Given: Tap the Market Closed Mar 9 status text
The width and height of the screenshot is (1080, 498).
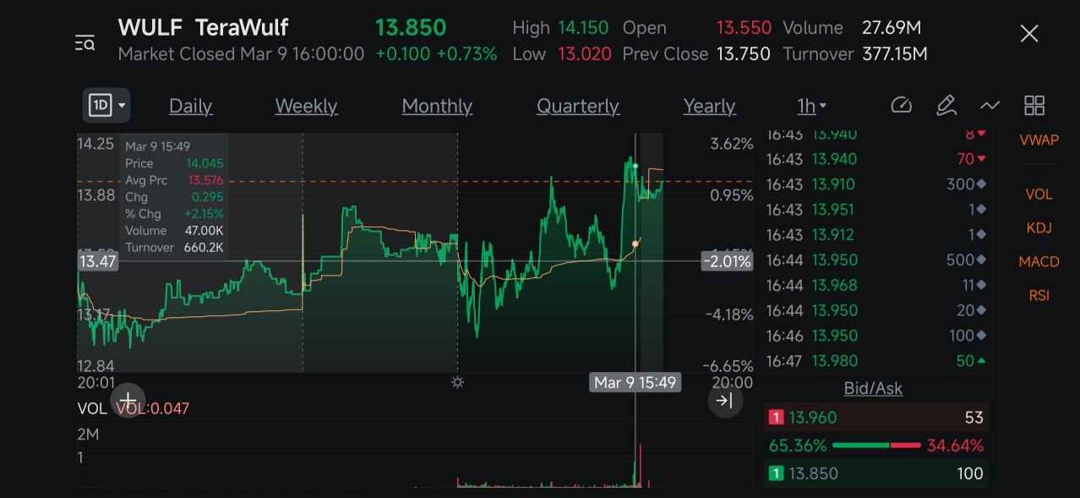Looking at the screenshot, I should coord(241,54).
